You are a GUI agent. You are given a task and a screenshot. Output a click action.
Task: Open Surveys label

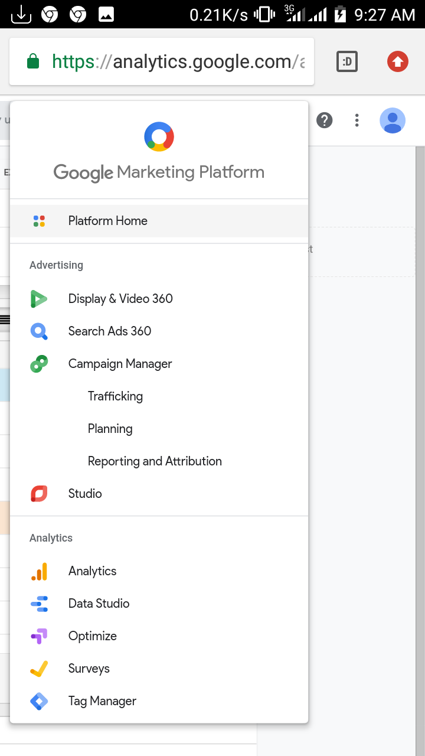coord(89,669)
